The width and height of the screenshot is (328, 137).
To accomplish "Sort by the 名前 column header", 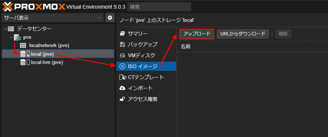I will click(185, 47).
